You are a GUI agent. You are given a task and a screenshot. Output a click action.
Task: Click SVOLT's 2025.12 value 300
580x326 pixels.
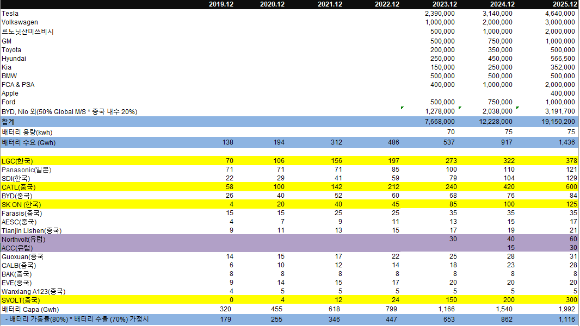pyautogui.click(x=571, y=300)
